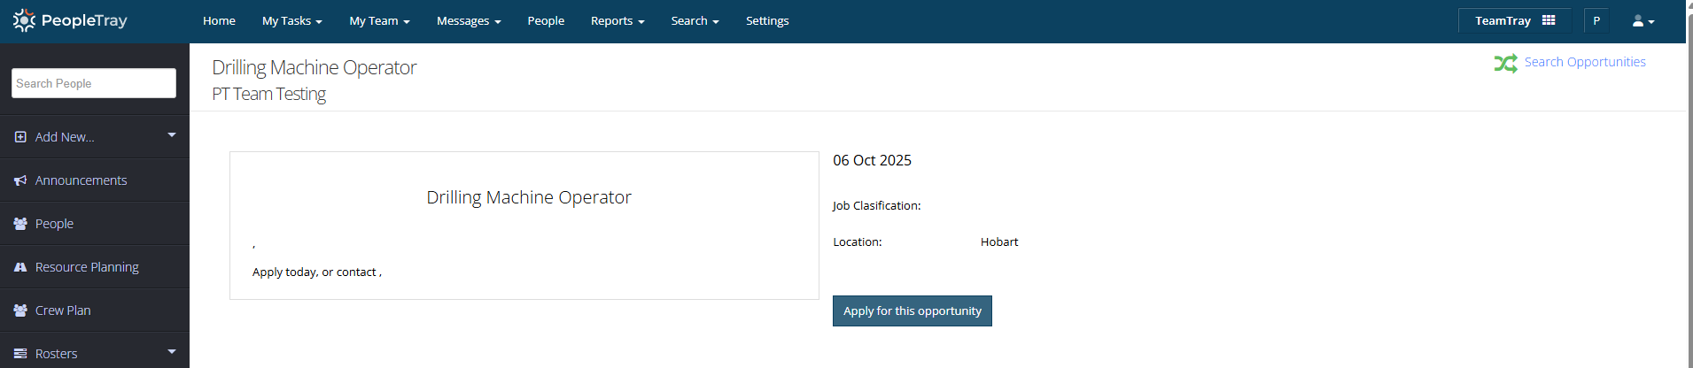Viewport: 1693px width, 368px height.
Task: Click the Rosters list icon
Action: [20, 354]
